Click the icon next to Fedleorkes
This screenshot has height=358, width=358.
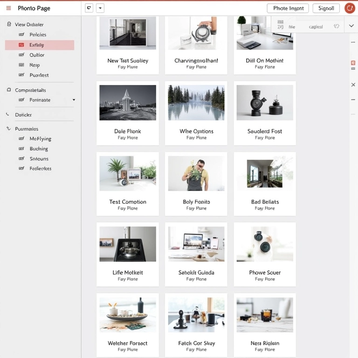pyautogui.click(x=21, y=168)
